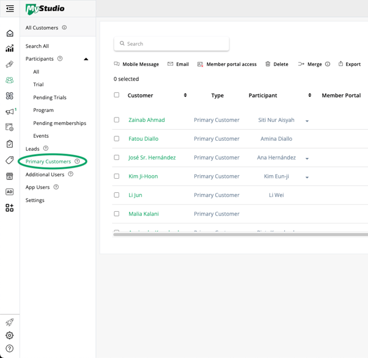
Task: Open the Home dashboard sidebar icon
Action: (x=10, y=34)
